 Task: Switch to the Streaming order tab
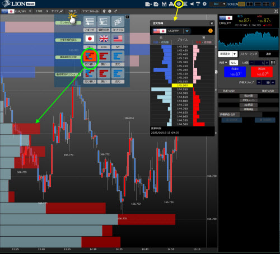[249, 54]
